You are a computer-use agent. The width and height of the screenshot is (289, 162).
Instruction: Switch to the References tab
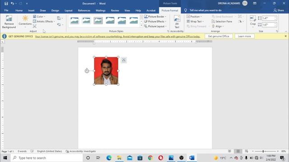(84, 10)
